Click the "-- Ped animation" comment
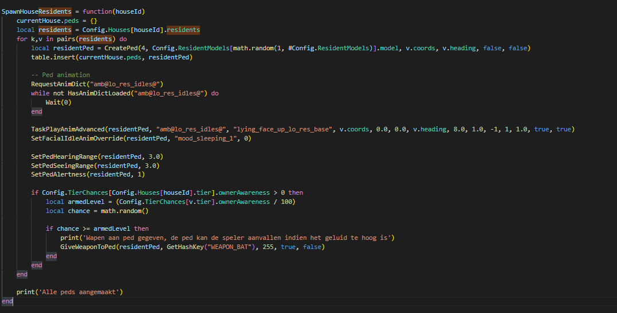Image resolution: width=617 pixels, height=313 pixels. coord(60,75)
